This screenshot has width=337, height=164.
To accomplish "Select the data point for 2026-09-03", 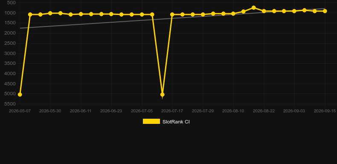I will 294,11.
